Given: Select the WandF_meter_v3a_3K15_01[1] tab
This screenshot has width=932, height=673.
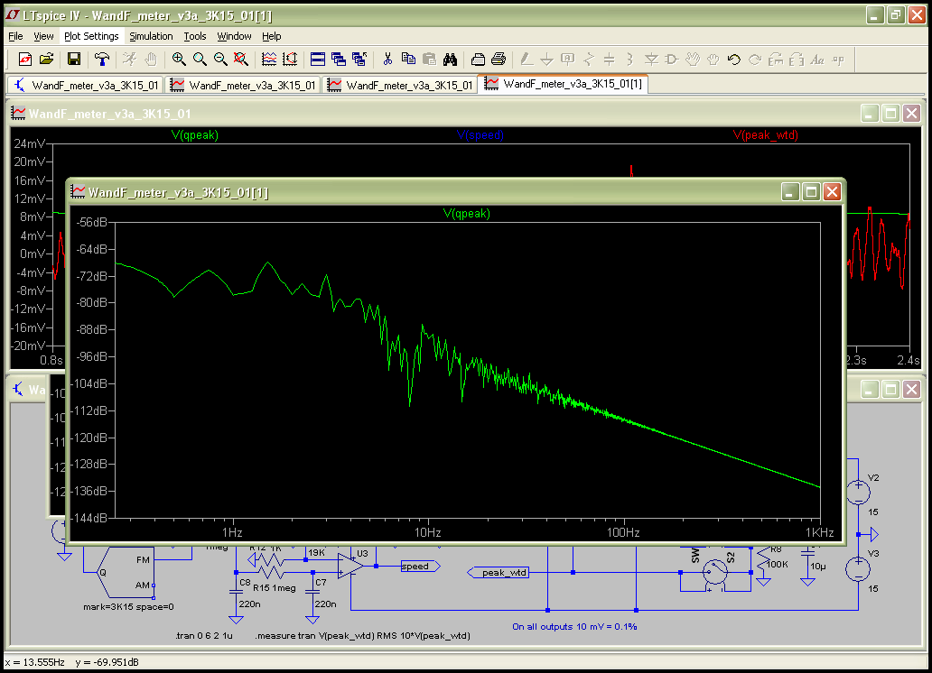Looking at the screenshot, I should click(x=564, y=84).
